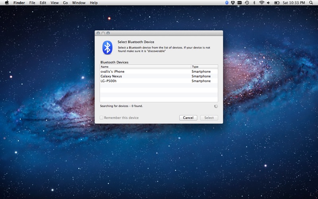Click the 'Searching for devices - 0 found.' status text
This screenshot has height=199, width=318.
pyautogui.click(x=121, y=106)
